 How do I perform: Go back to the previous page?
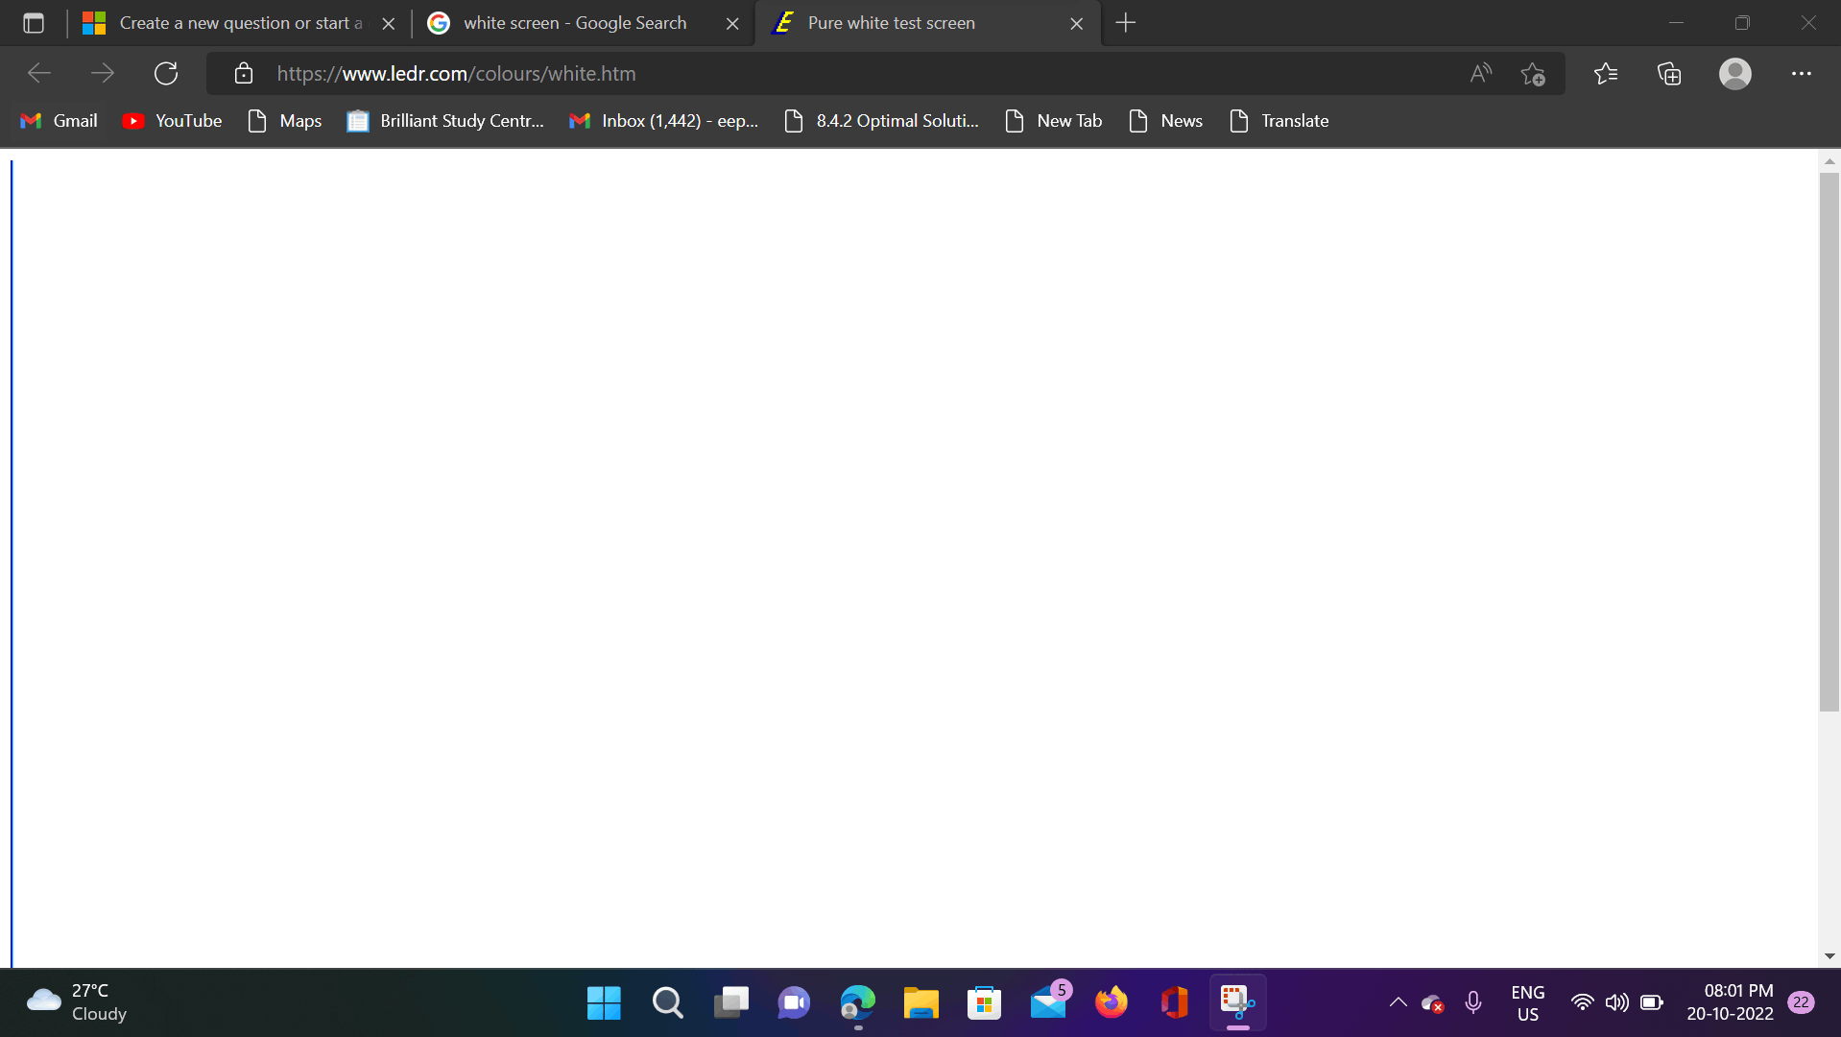(x=39, y=73)
